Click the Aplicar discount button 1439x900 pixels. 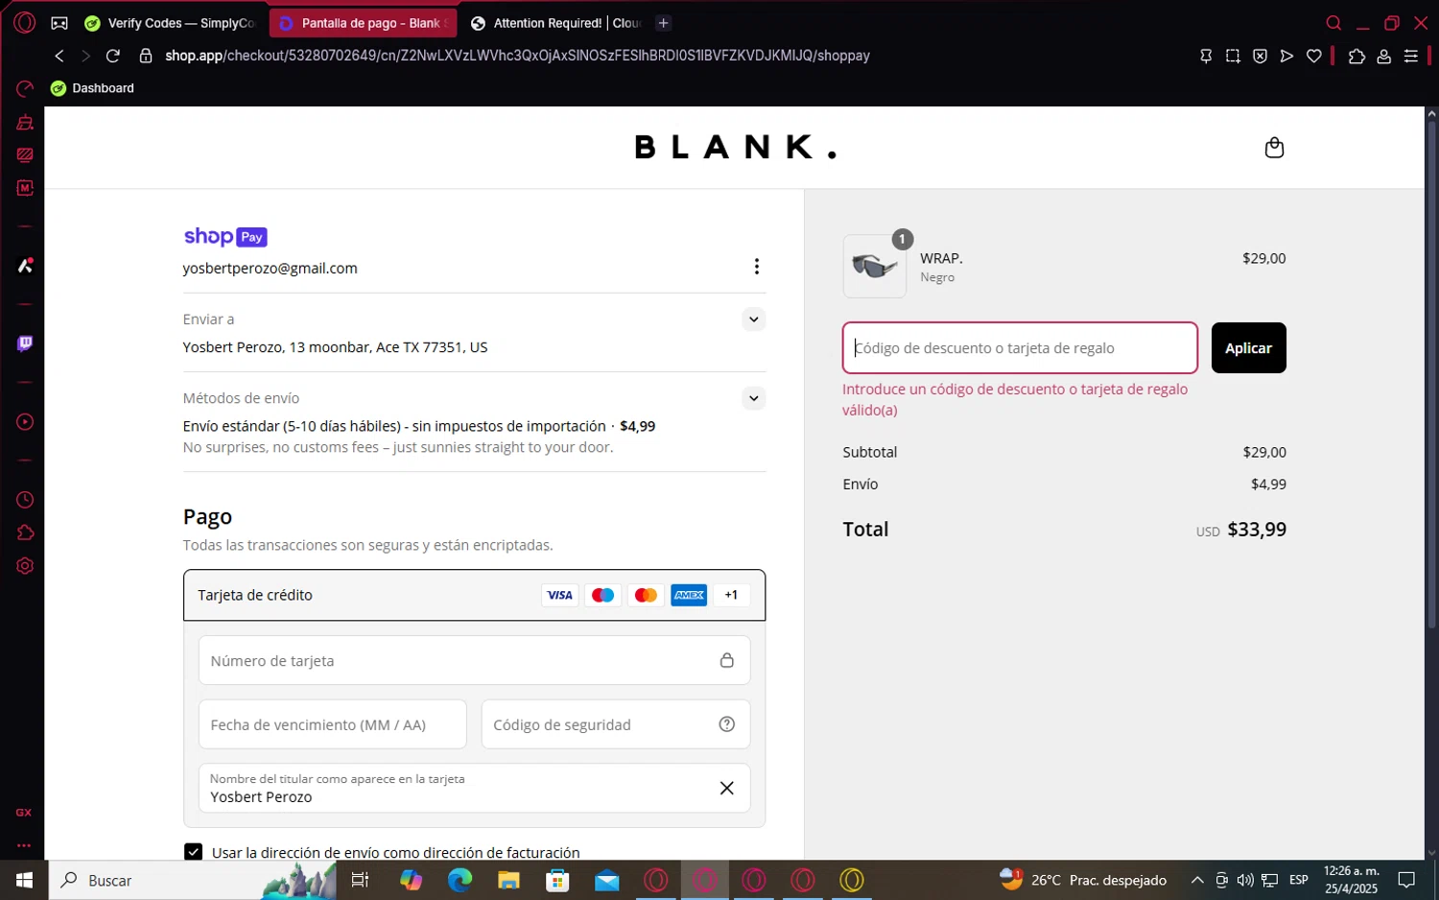(x=1248, y=348)
